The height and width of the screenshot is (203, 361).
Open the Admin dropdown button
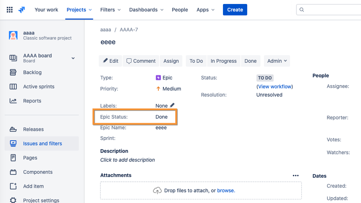click(277, 61)
